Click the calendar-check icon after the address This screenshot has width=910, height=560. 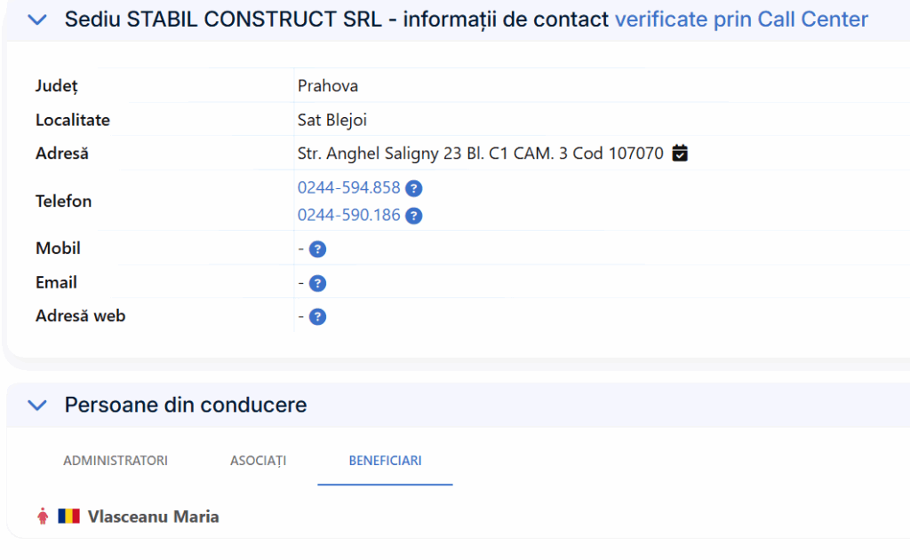680,154
